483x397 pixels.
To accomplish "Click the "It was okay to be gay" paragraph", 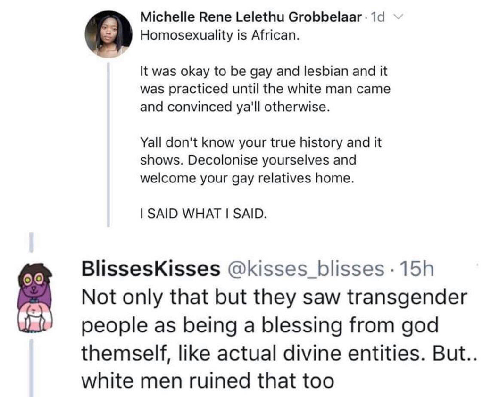I will [265, 89].
